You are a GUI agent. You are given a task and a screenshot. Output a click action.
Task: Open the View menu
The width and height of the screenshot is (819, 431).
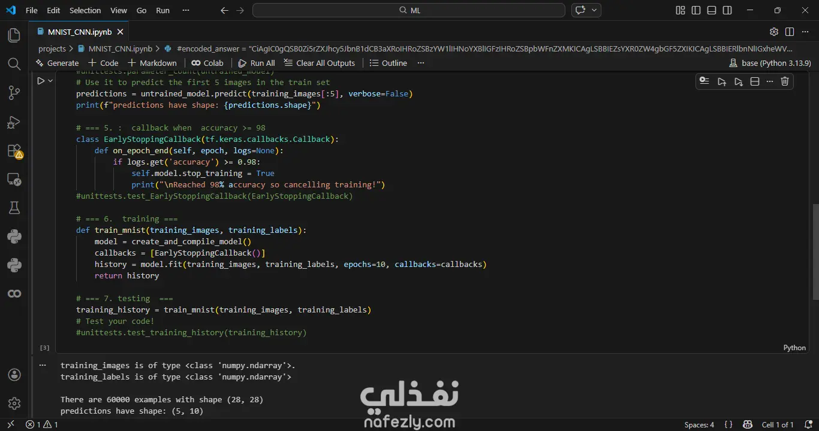(x=119, y=10)
